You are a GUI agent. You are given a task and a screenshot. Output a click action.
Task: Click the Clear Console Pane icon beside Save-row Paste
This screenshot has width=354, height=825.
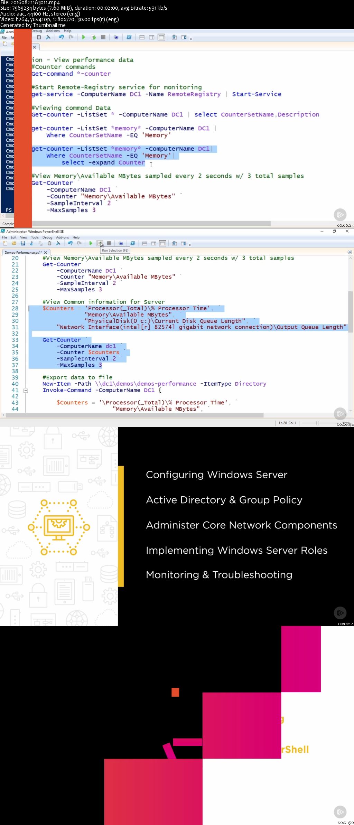tap(58, 243)
